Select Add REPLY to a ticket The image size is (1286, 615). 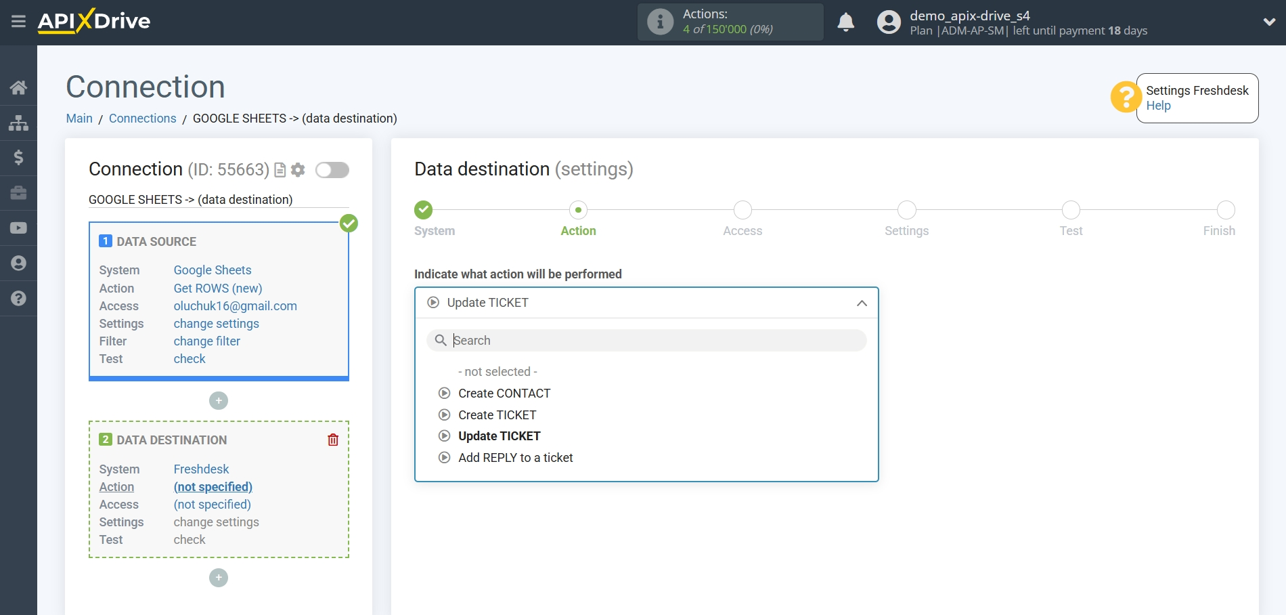(x=515, y=458)
